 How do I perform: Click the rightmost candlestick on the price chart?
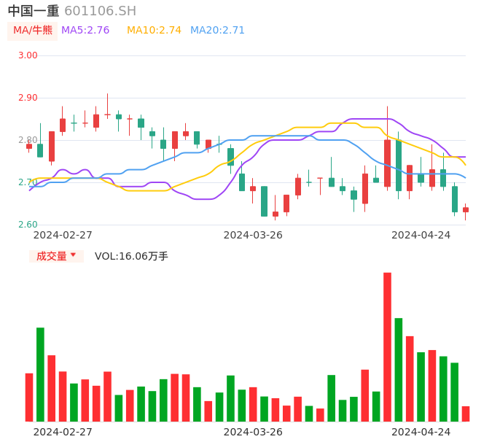[466, 210]
